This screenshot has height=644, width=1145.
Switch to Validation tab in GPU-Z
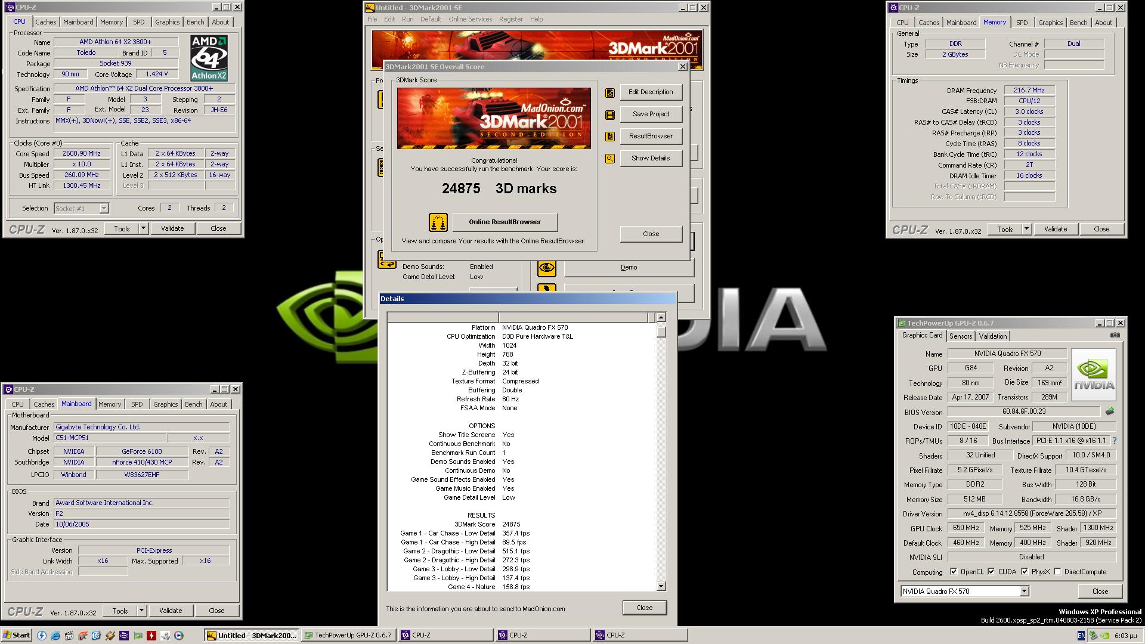coord(992,336)
